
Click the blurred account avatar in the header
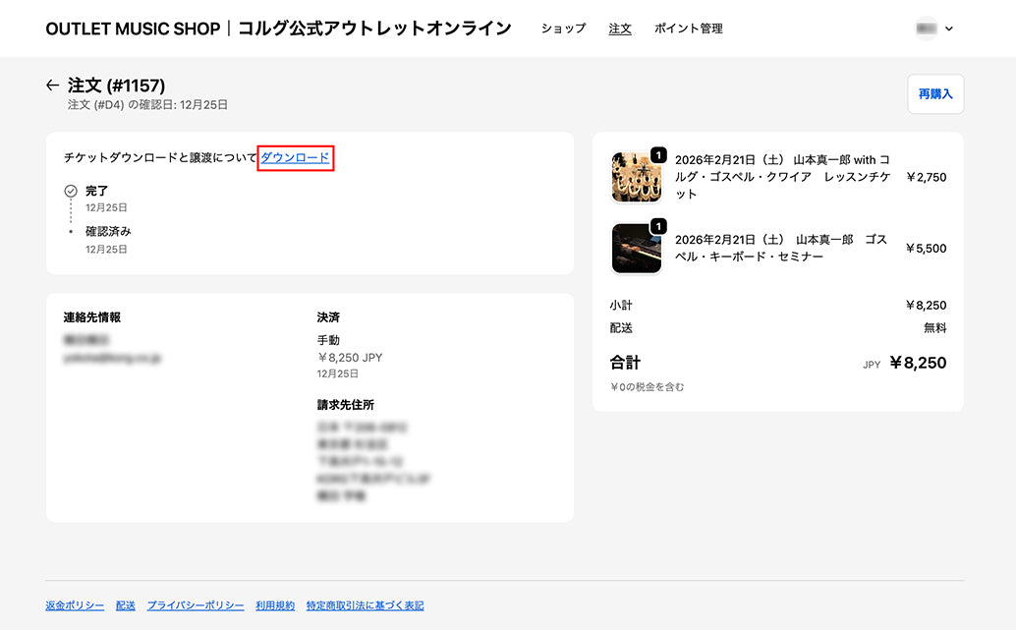coord(926,29)
